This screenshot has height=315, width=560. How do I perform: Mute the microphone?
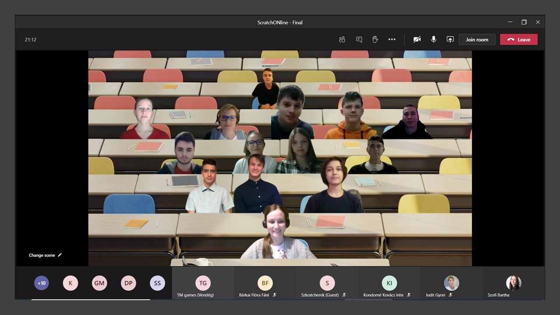(x=433, y=39)
